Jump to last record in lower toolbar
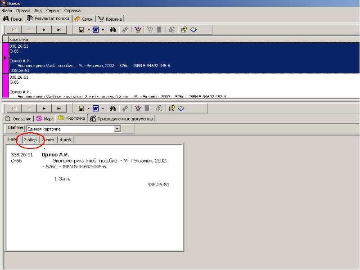Image resolution: width=360 pixels, height=270 pixels. (59, 108)
